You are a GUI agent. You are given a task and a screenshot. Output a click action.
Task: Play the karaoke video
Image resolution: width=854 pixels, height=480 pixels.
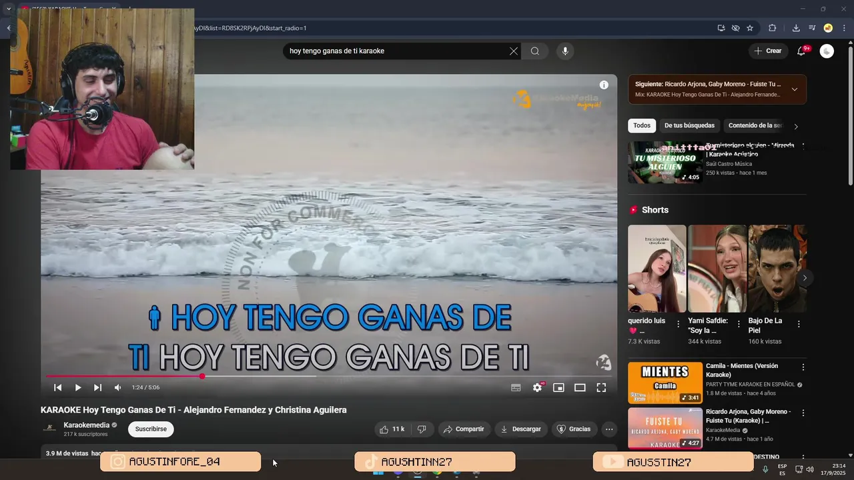pos(77,387)
